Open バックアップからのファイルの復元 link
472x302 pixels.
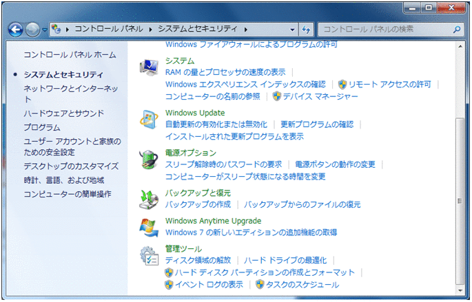(302, 204)
